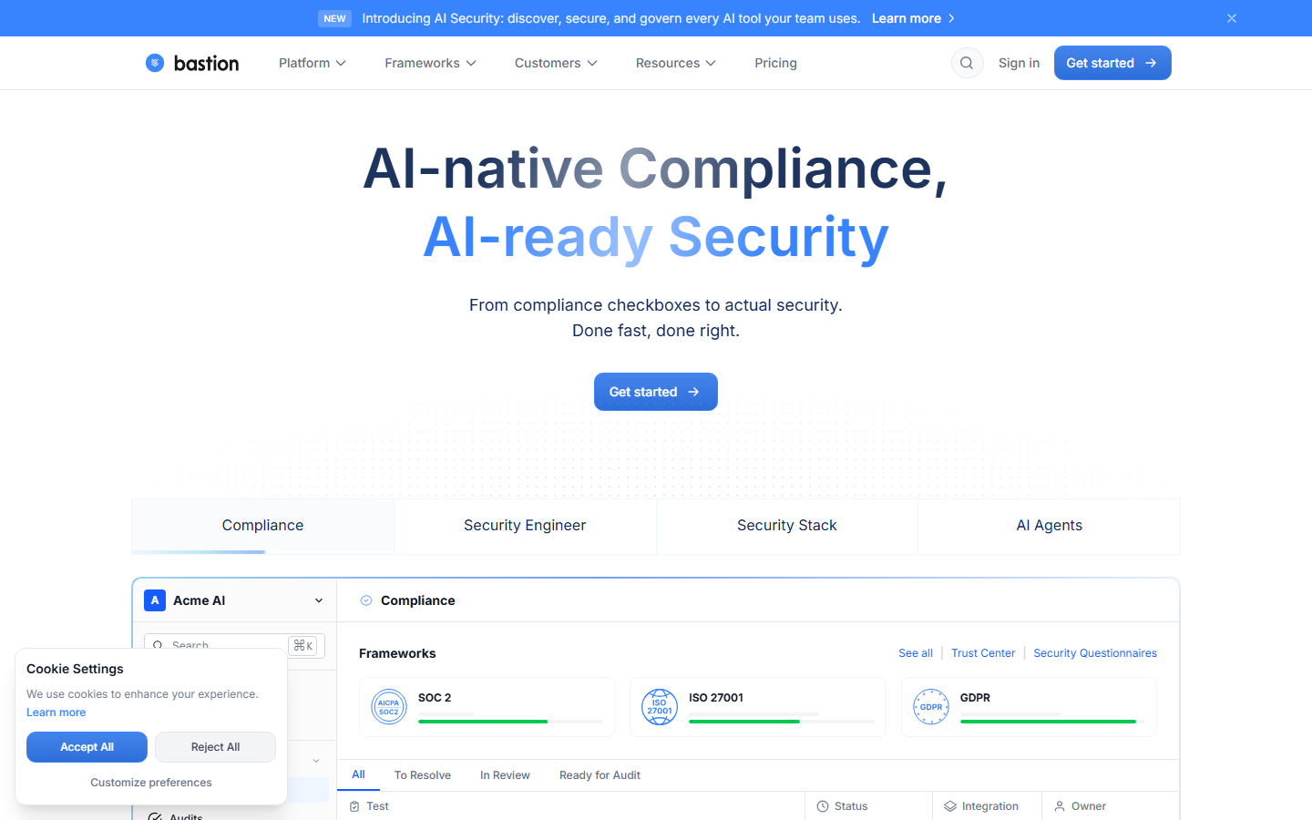Go to the Pricing page

(x=775, y=63)
